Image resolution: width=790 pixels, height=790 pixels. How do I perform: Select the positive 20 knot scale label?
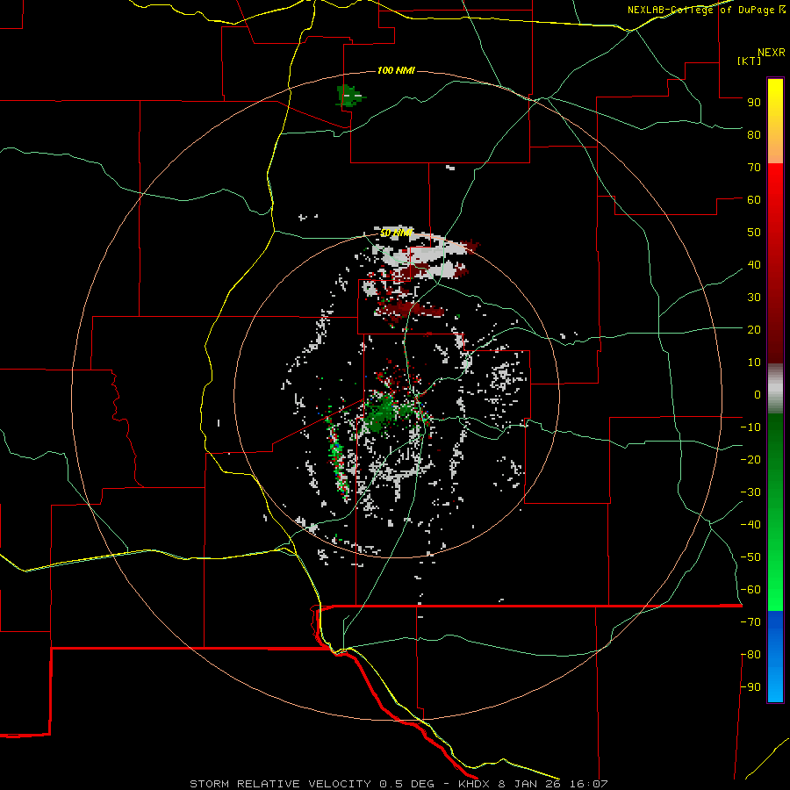coord(754,329)
